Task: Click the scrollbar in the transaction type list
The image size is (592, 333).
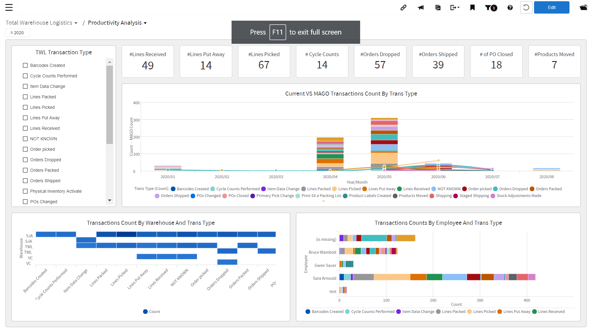Action: 110,105
